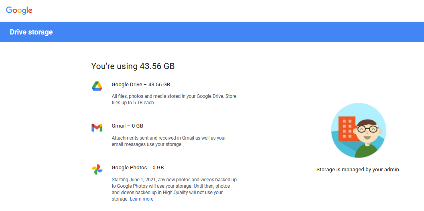Viewport: 424px width, 211px height.
Task: Click the Google Drive storage description text
Action: click(174, 99)
